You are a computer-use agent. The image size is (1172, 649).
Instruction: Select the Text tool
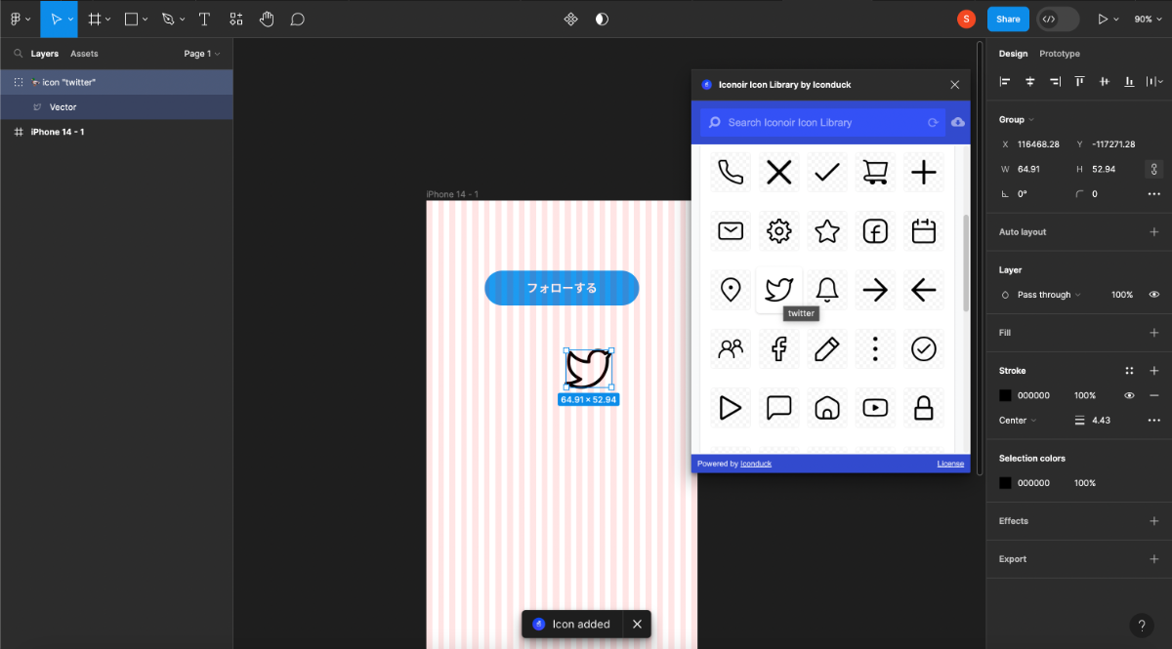click(203, 19)
